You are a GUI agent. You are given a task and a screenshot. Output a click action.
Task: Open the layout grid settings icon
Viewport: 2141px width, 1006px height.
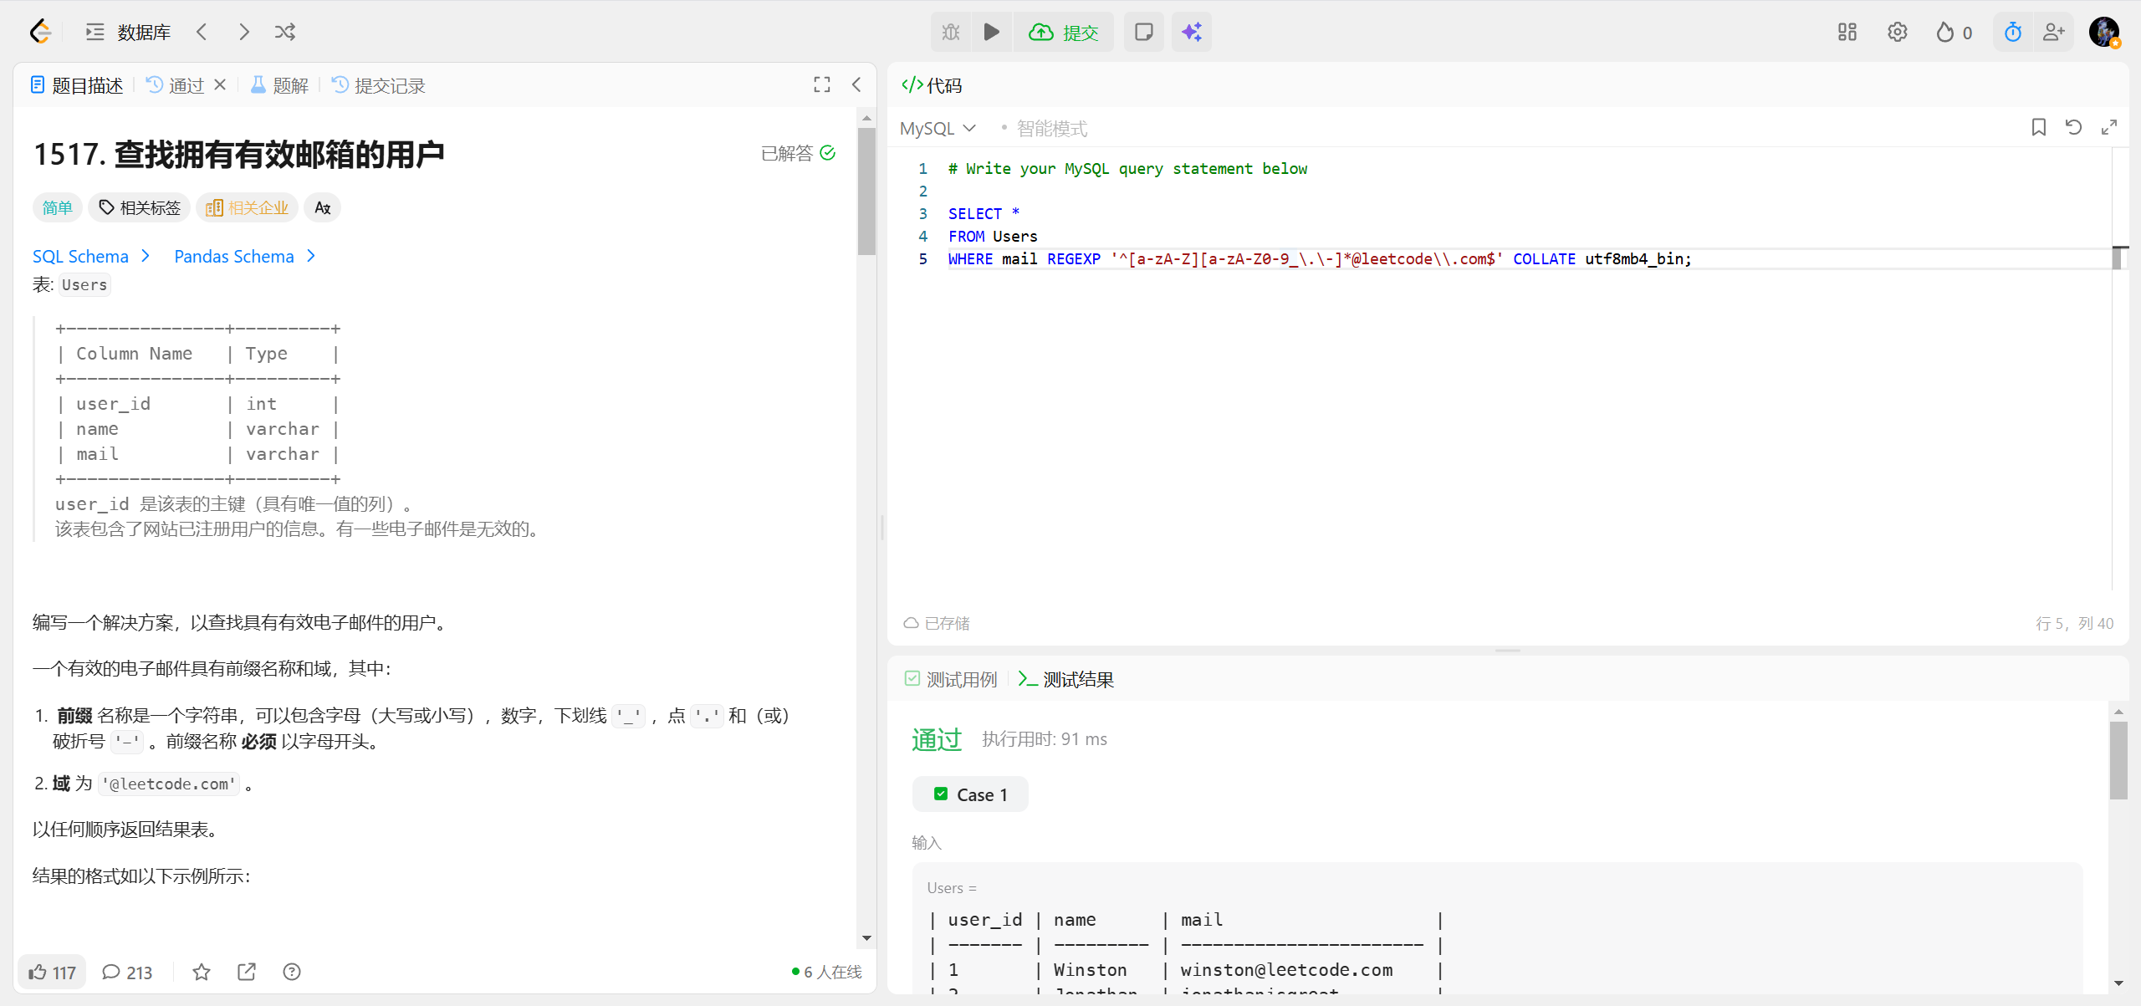(1847, 32)
